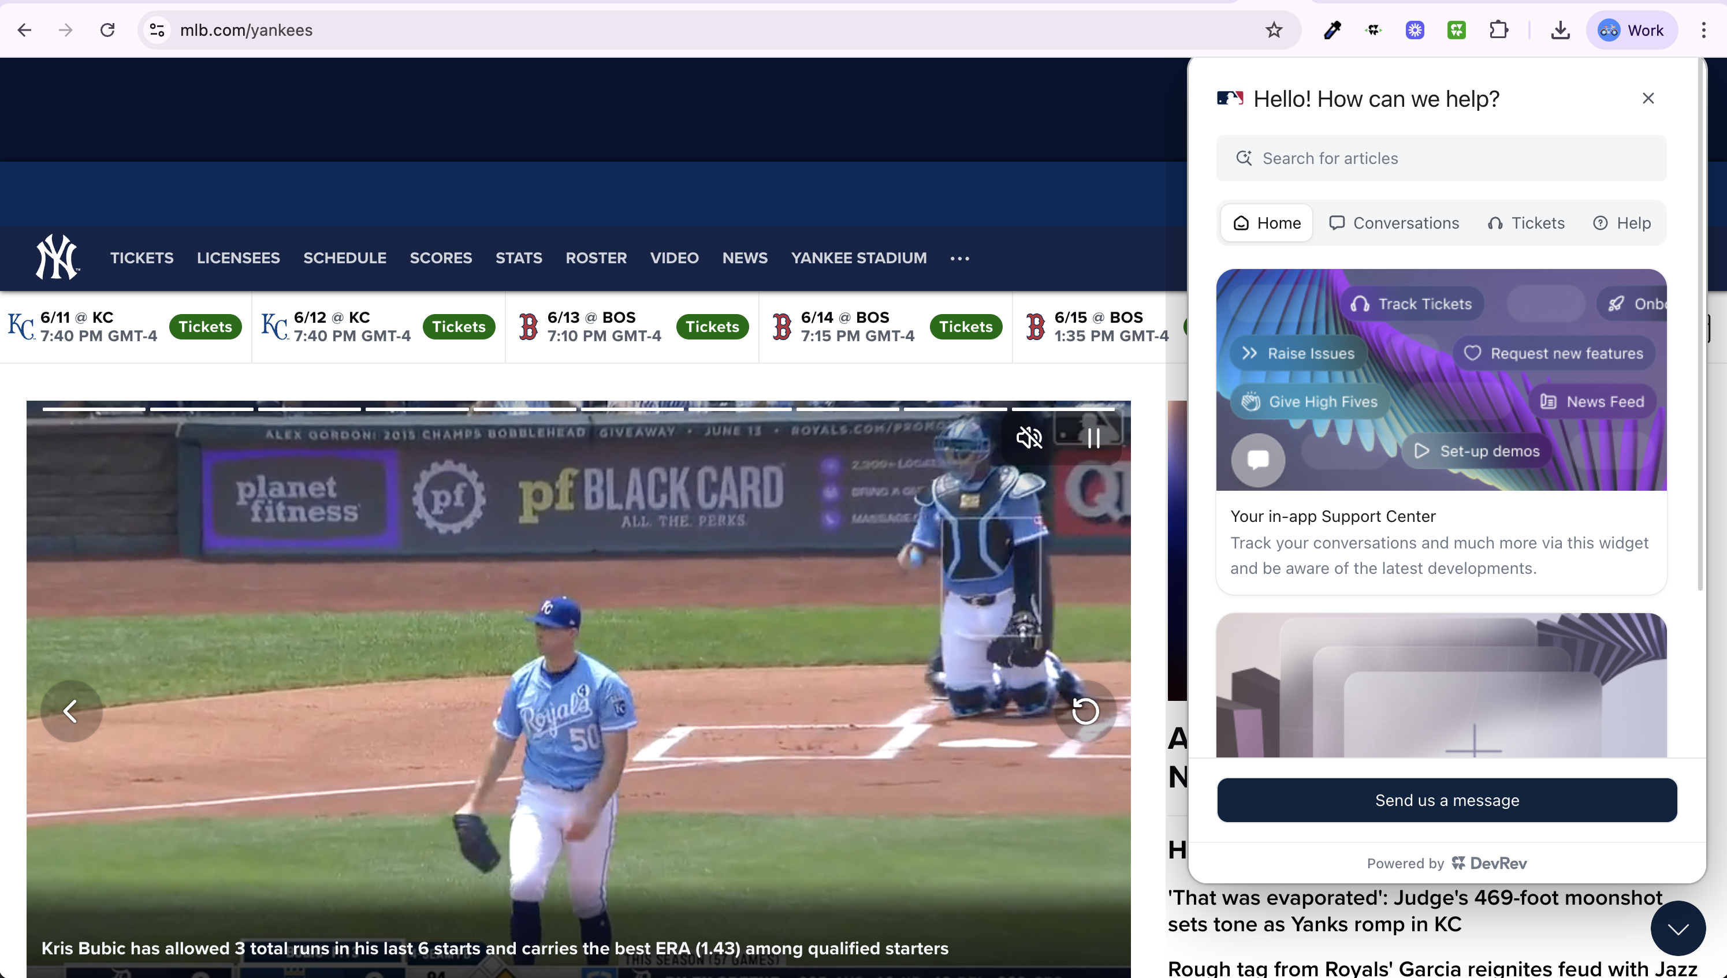Click the Track Tickets chip

(x=1412, y=304)
